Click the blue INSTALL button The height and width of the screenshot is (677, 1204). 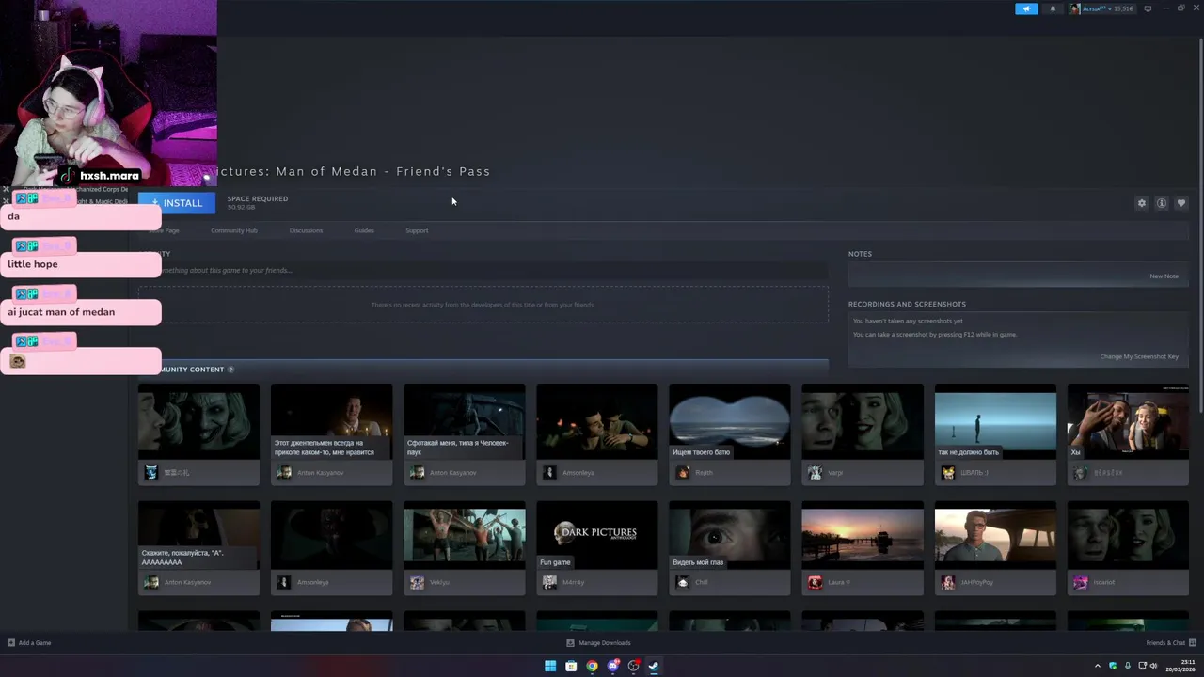click(x=177, y=203)
